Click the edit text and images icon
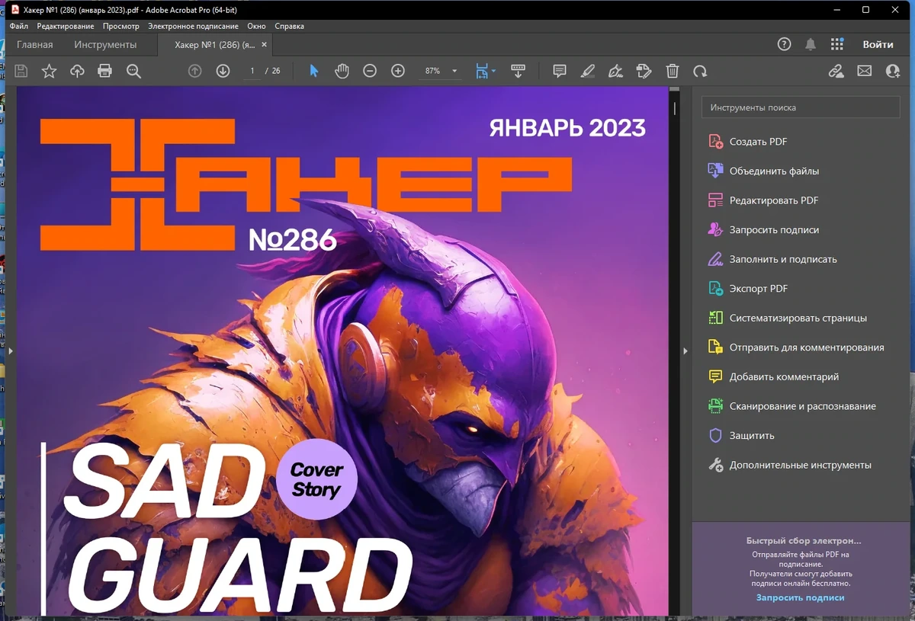The image size is (915, 621). pyautogui.click(x=644, y=71)
